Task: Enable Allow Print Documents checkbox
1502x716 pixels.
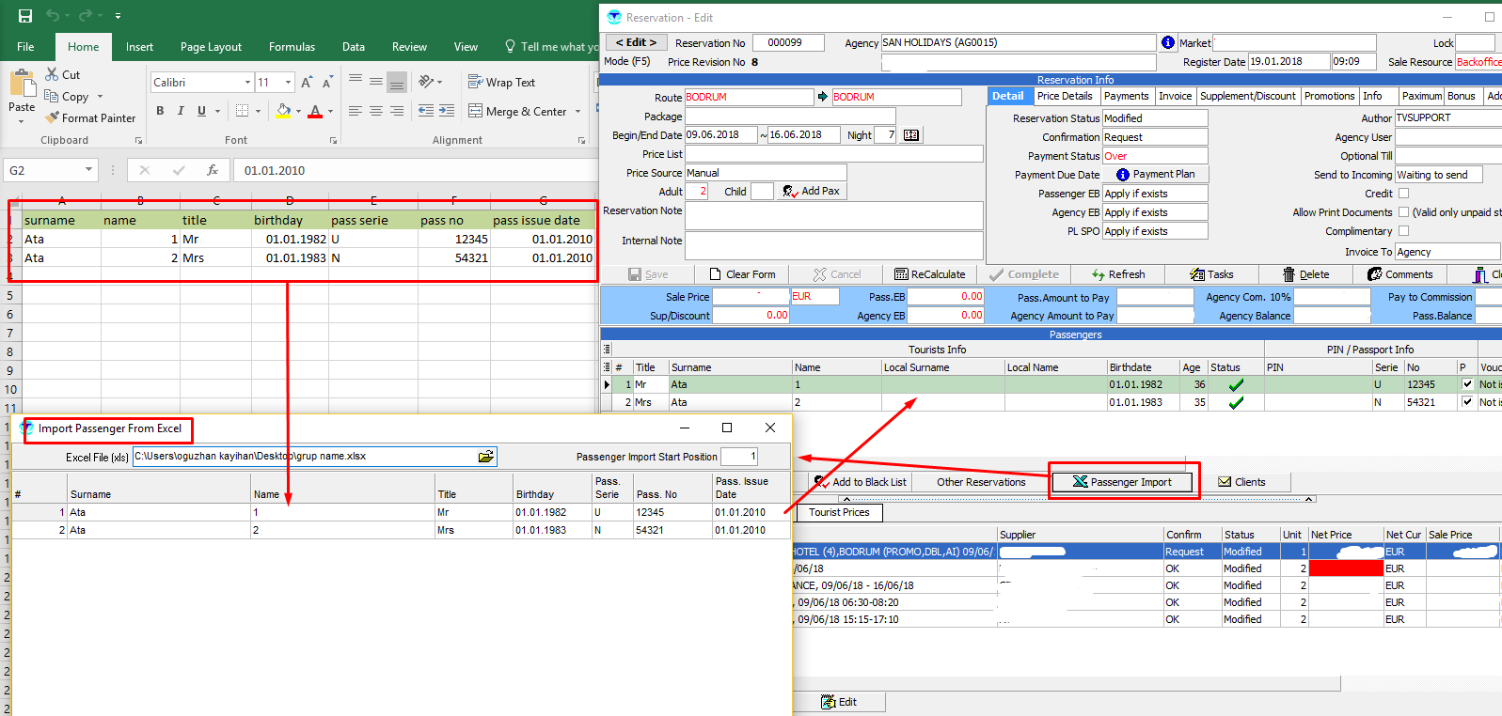Action: (1403, 212)
